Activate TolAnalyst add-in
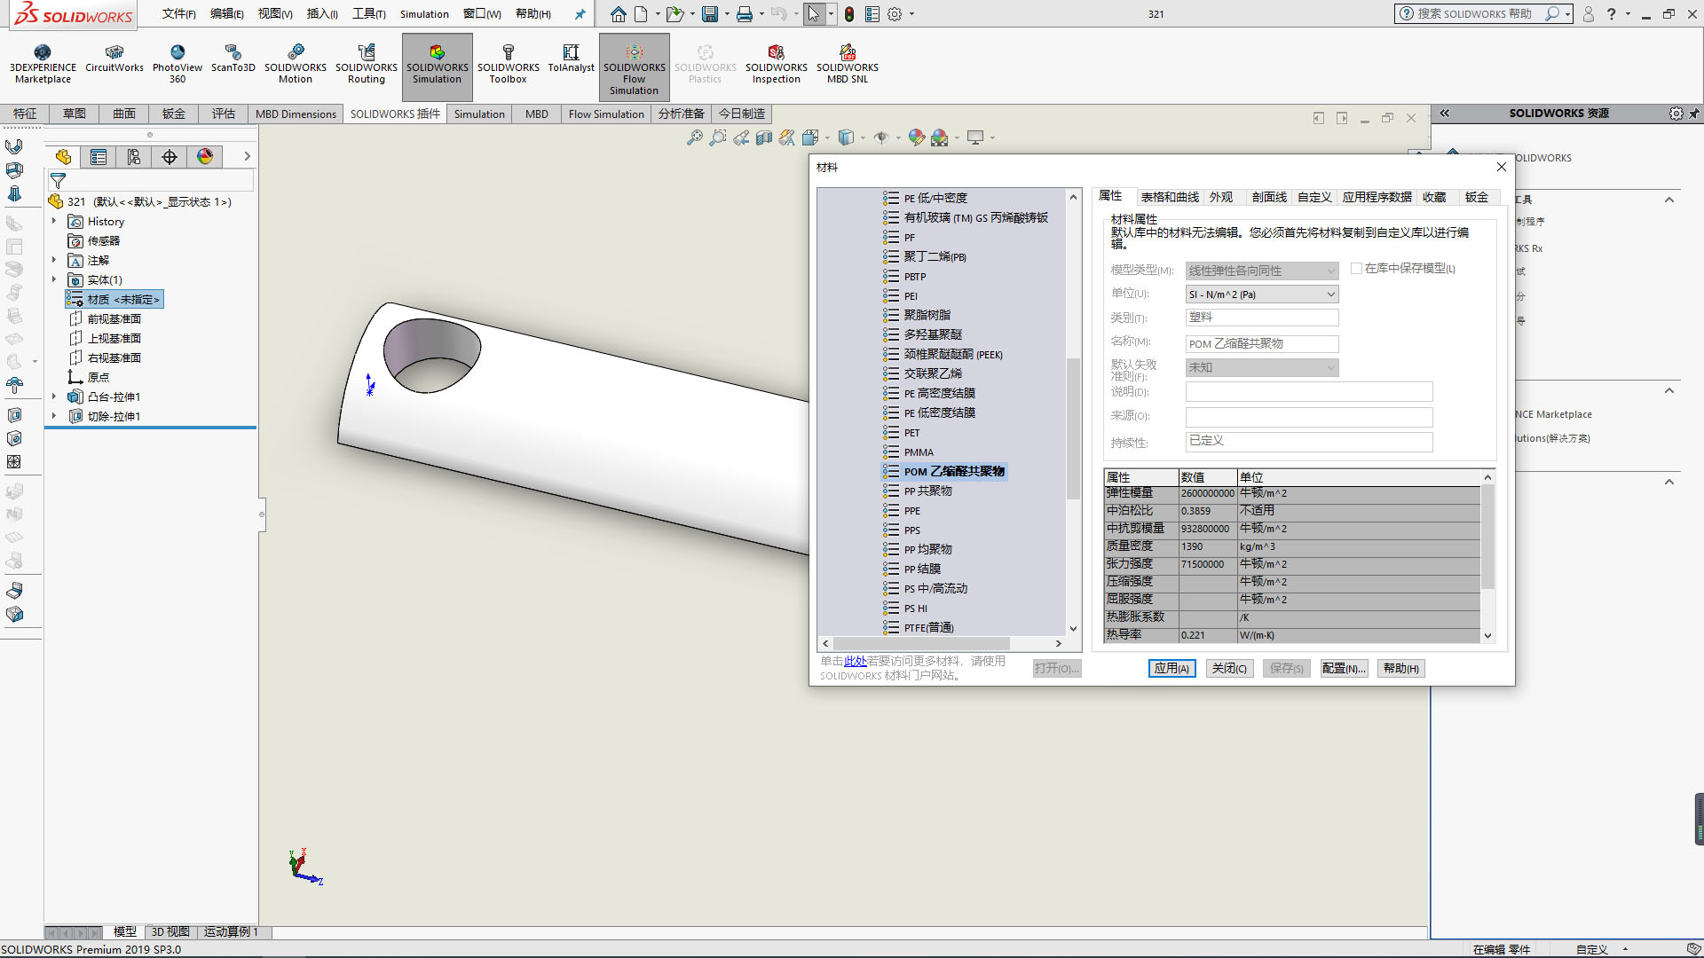The width and height of the screenshot is (1704, 958). 571,59
